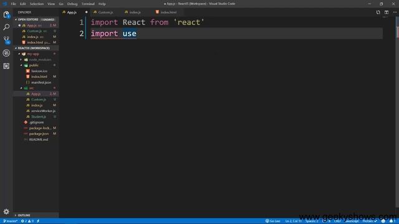This screenshot has width=399, height=224.
Task: Click the master branch indicator in status bar
Action: pos(11,222)
